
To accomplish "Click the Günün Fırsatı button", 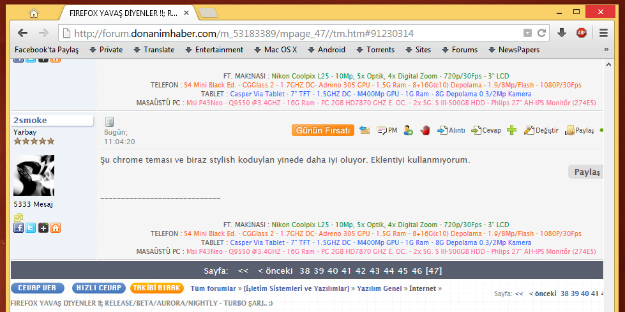I will (x=323, y=130).
